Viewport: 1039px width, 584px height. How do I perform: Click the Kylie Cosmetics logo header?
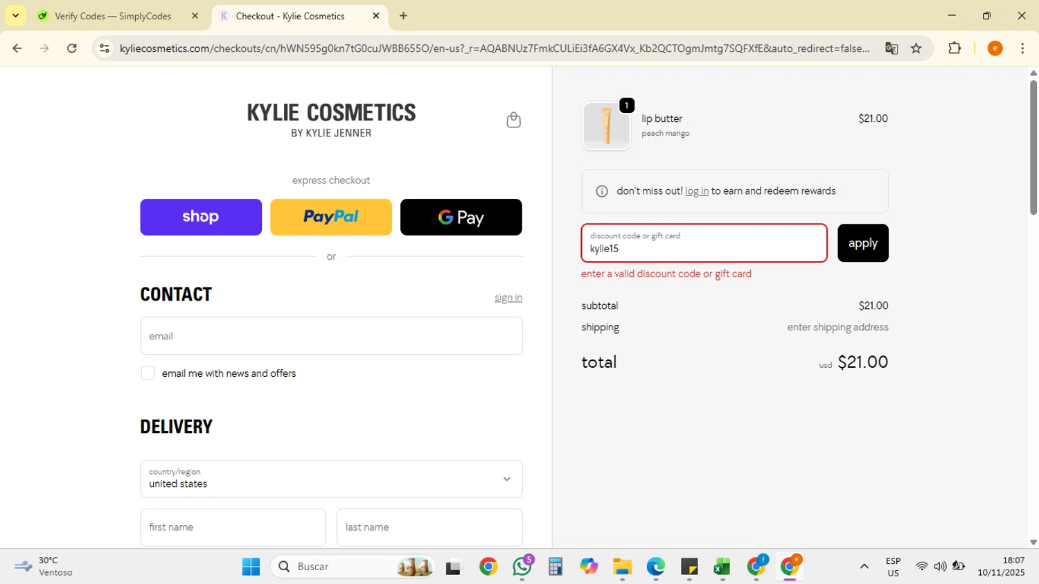click(331, 120)
